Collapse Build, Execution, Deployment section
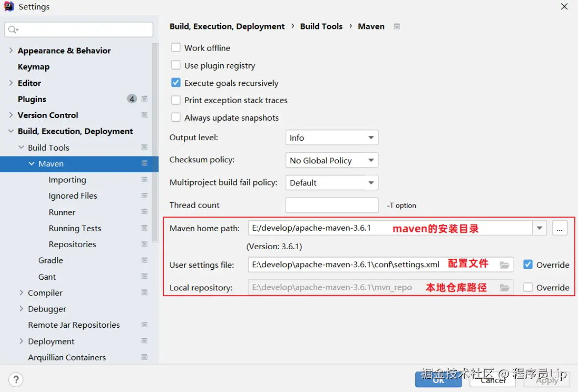 11,131
